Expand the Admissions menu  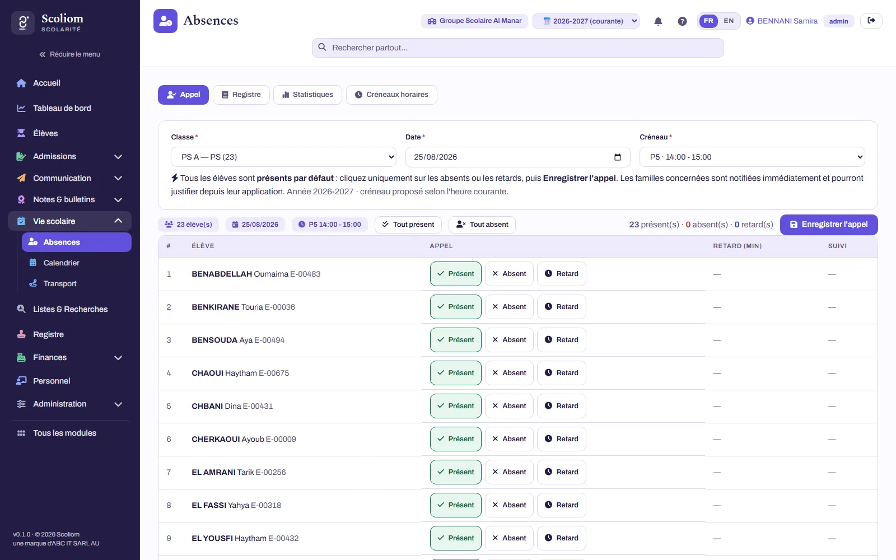click(x=70, y=156)
